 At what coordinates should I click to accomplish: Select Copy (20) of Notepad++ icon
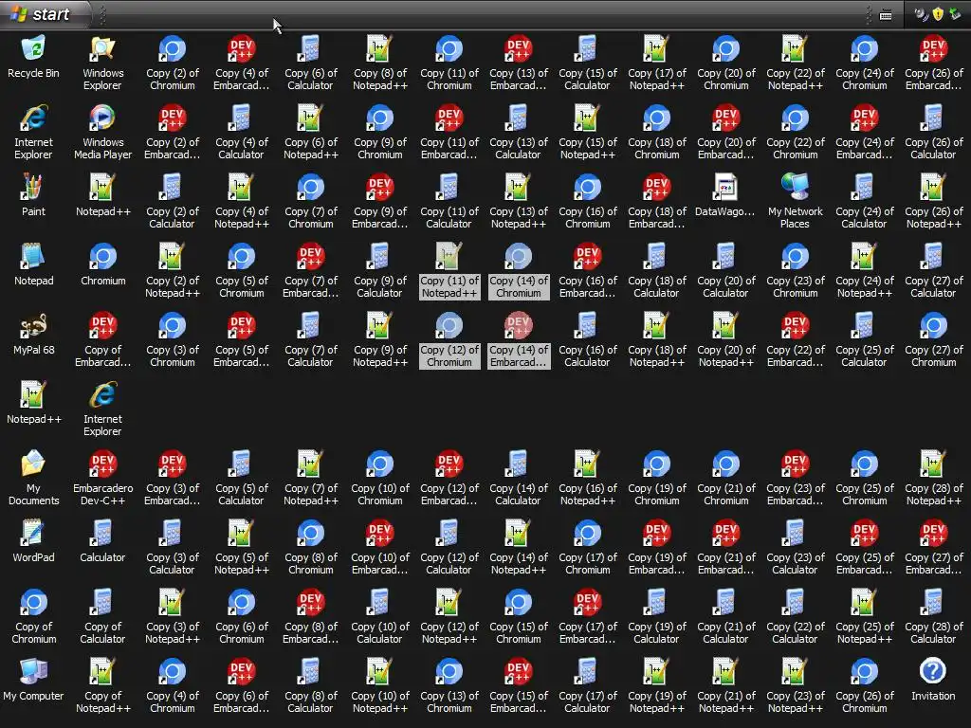click(x=725, y=340)
